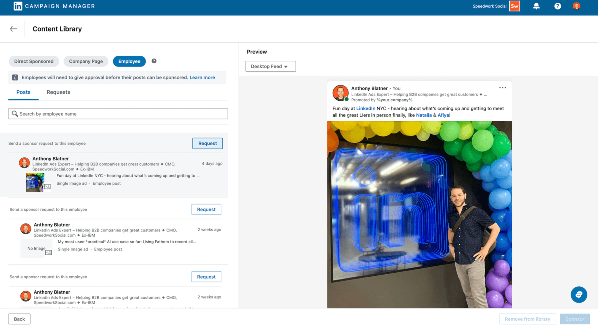The height and width of the screenshot is (328, 598).
Task: Click image type icon on No Image placeholder
Action: coord(48,252)
